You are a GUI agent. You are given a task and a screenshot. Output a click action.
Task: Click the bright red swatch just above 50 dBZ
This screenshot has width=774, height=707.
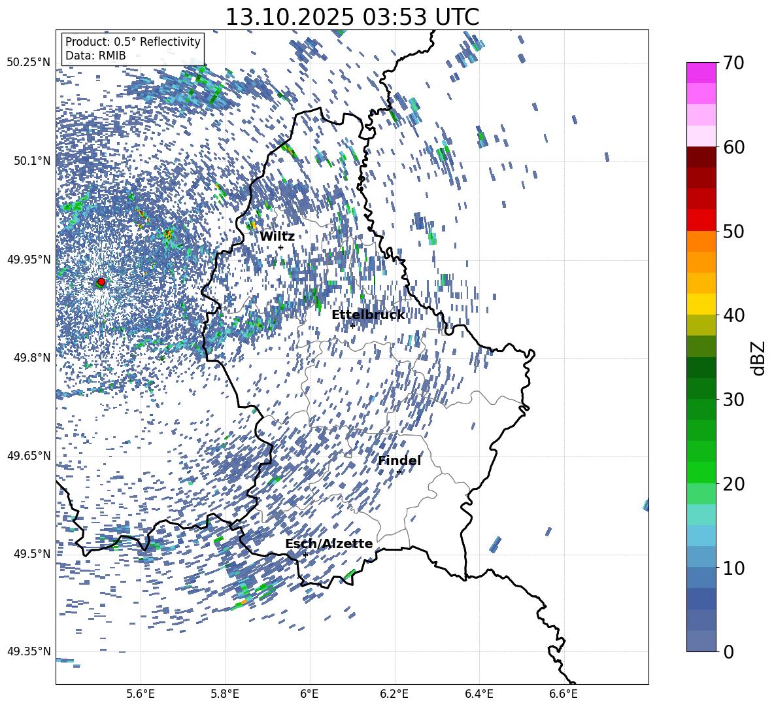pyautogui.click(x=701, y=220)
